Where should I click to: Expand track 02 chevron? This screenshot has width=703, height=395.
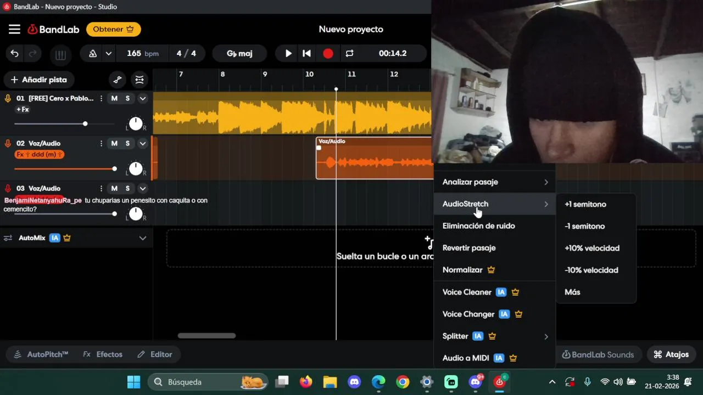tap(143, 143)
